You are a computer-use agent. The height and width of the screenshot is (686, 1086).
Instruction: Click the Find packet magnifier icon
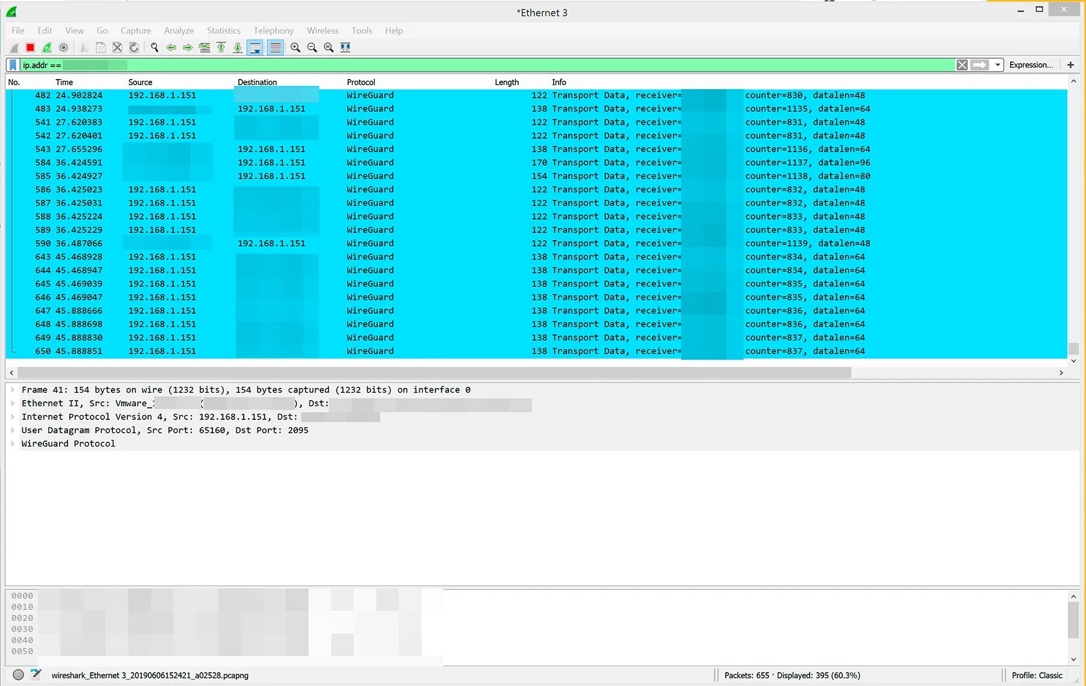(x=154, y=48)
